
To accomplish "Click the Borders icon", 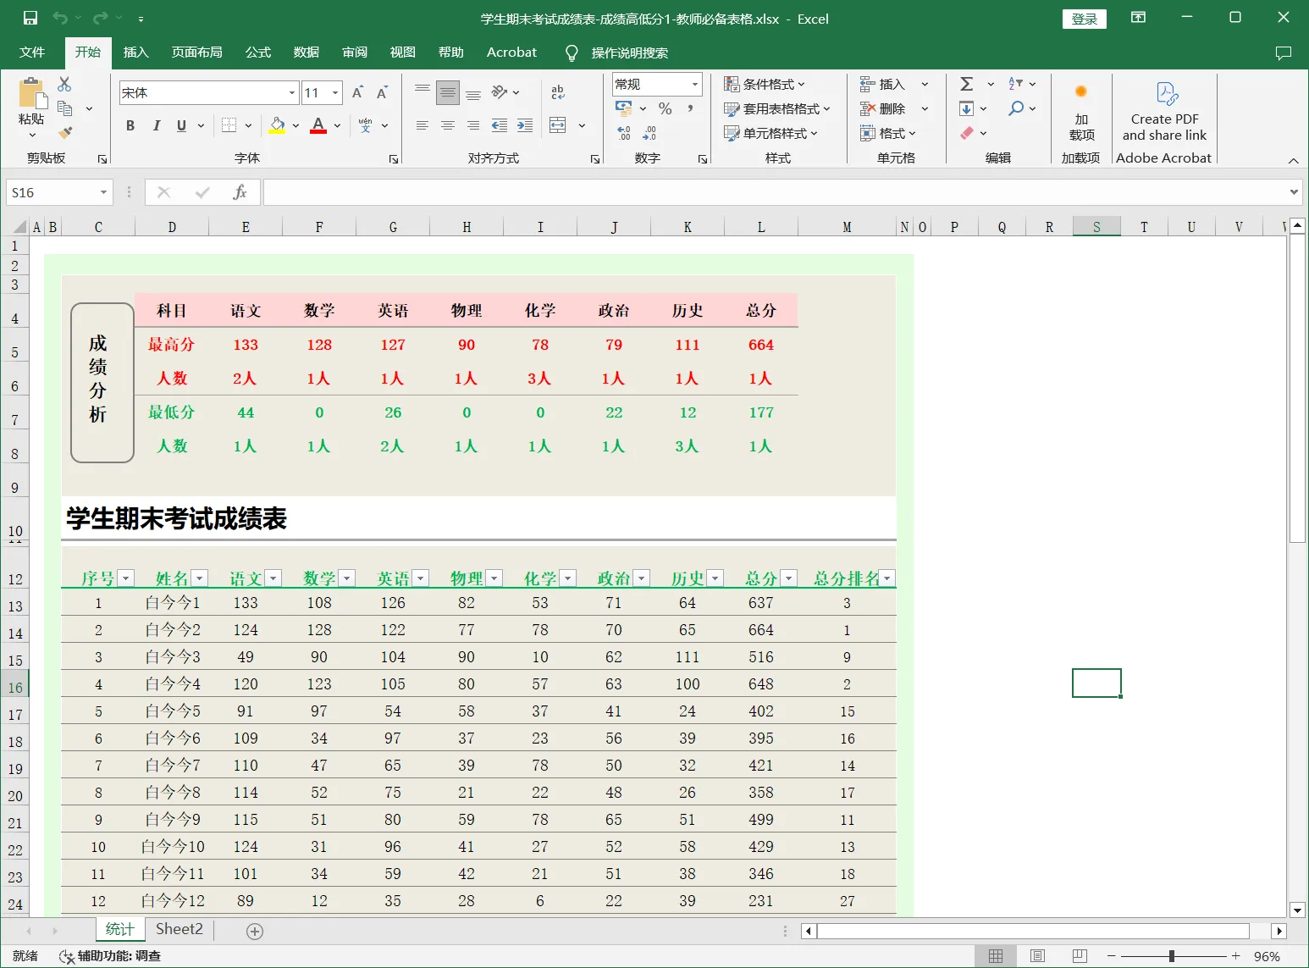I will pos(229,125).
